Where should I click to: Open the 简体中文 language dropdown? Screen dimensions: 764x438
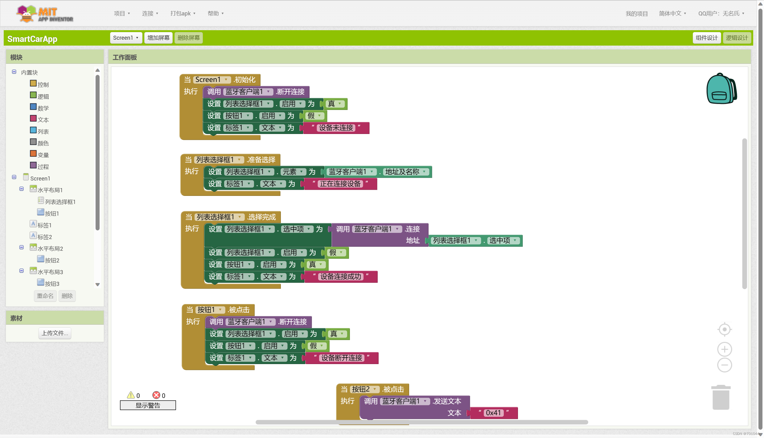coord(672,14)
